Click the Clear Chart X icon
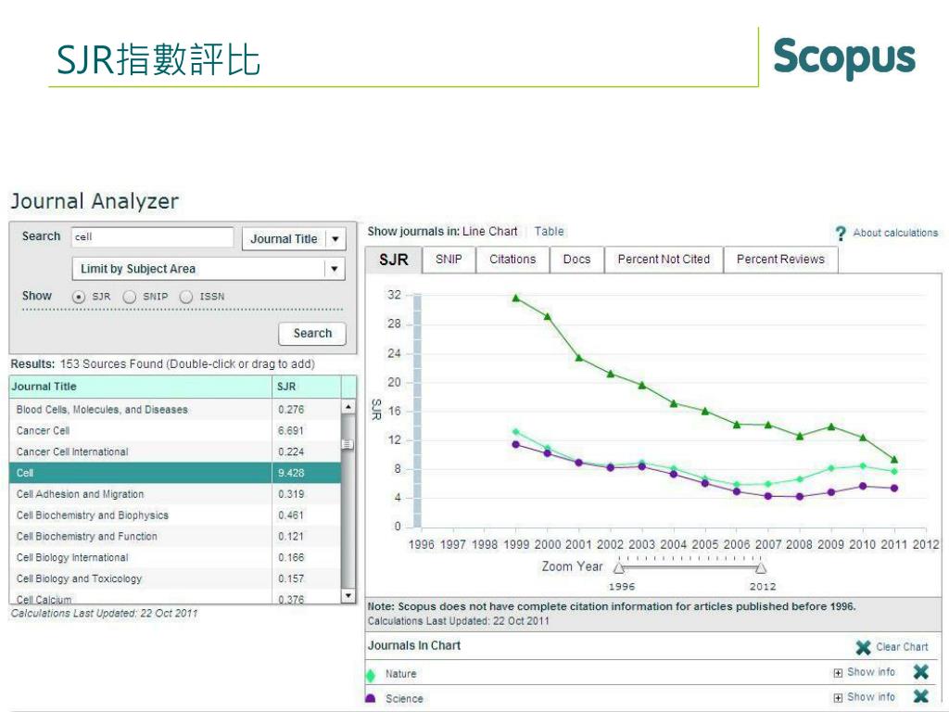The image size is (949, 712). 864,647
